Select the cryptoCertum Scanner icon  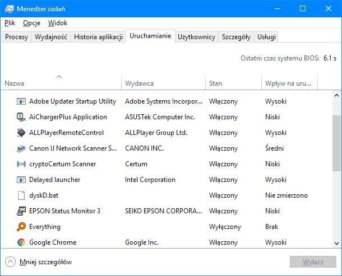[x=21, y=164]
